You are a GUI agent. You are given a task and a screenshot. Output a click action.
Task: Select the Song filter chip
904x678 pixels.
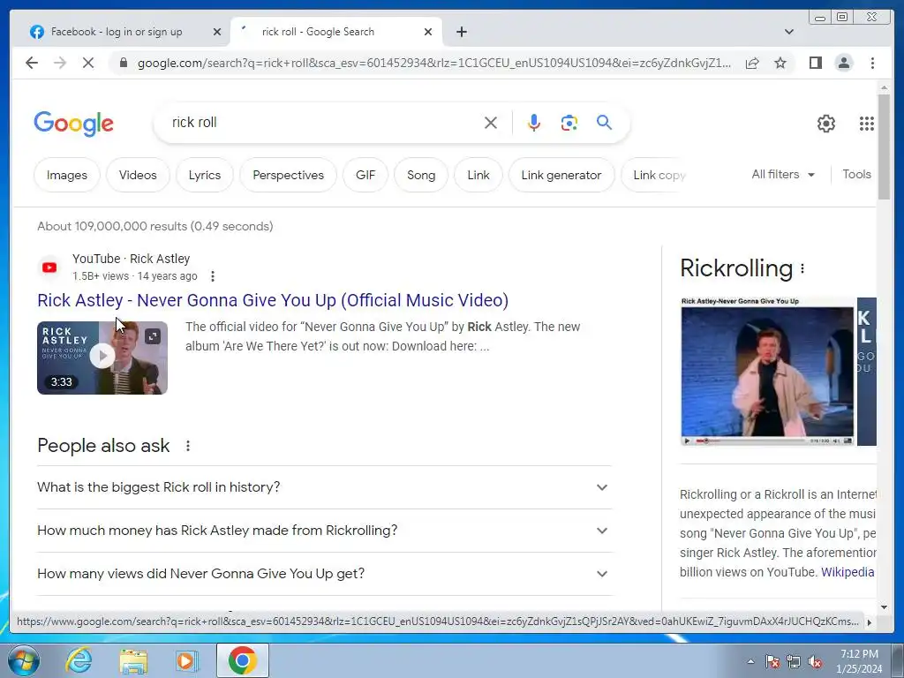click(x=421, y=175)
